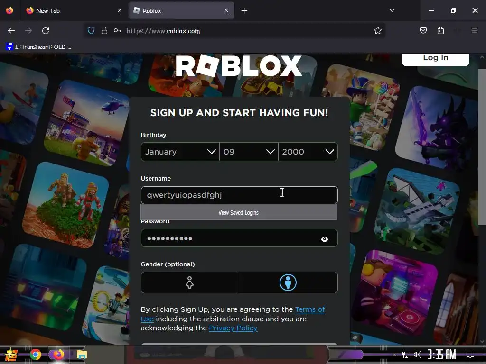Open the volume speaker tray icon
Image resolution: width=486 pixels, height=364 pixels.
pos(418,355)
